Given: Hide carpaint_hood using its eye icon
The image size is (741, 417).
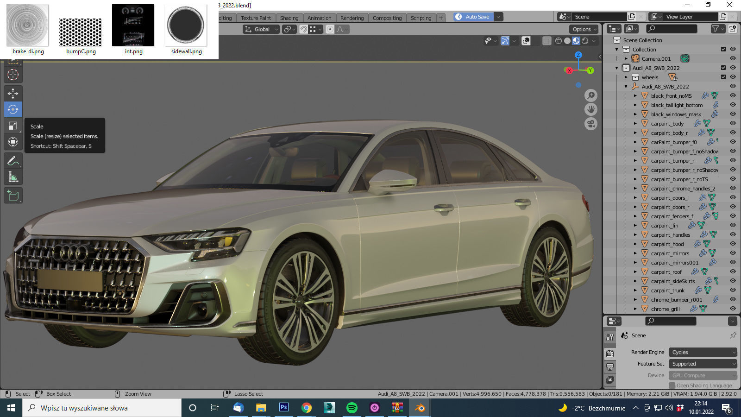Looking at the screenshot, I should click(733, 244).
